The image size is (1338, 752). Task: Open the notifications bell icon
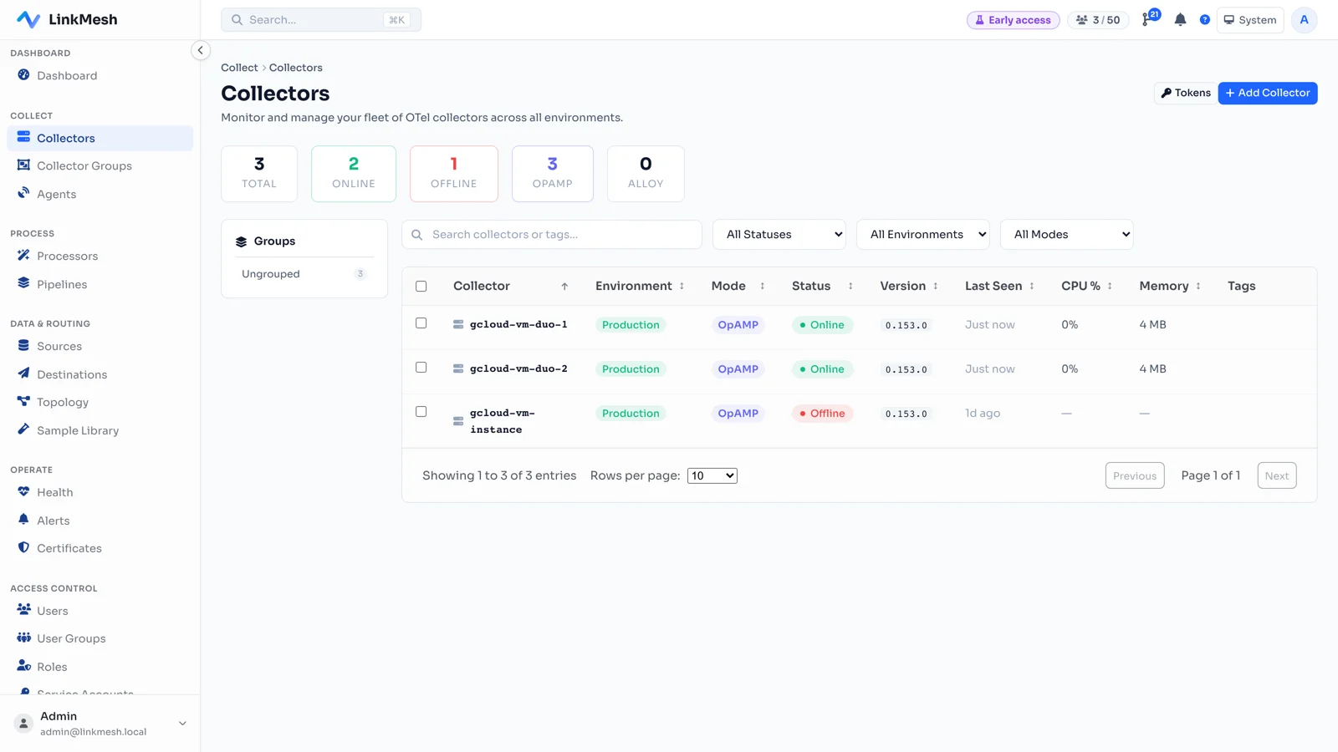point(1180,19)
